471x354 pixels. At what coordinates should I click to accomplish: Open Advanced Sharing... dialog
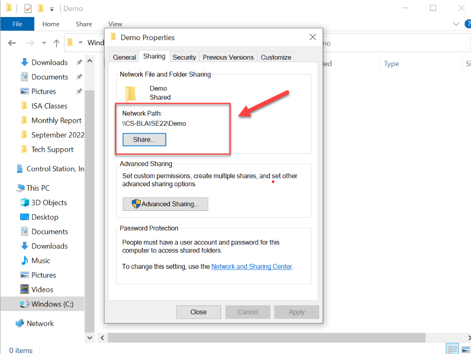pyautogui.click(x=165, y=204)
